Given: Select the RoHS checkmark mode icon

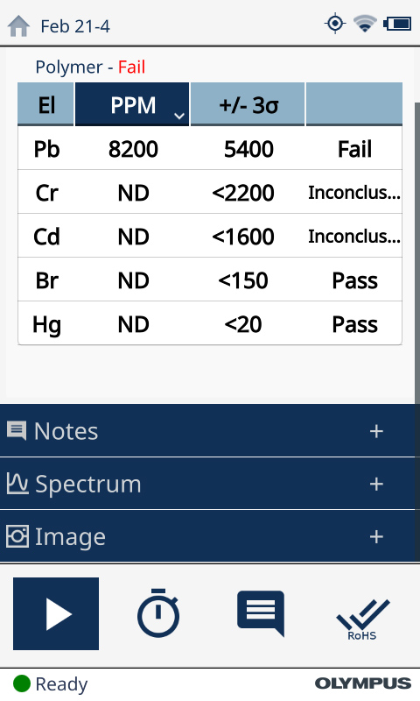Looking at the screenshot, I should (363, 620).
